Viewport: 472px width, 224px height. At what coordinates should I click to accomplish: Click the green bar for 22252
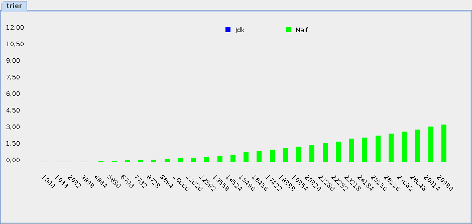click(x=338, y=152)
